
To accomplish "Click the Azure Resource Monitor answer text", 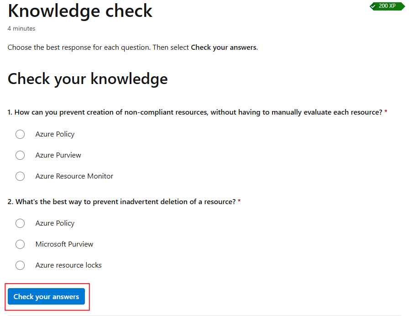I will (x=74, y=176).
